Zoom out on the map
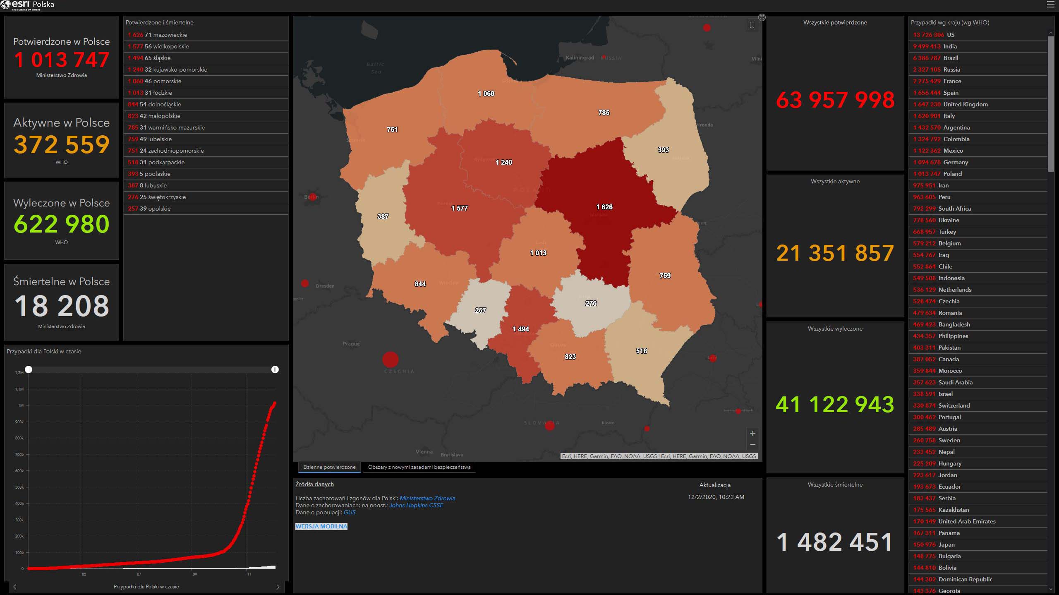1059x595 pixels. [x=752, y=444]
